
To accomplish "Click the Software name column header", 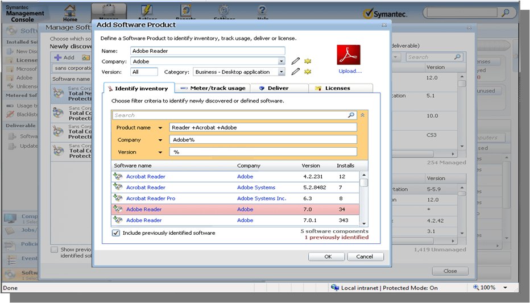I will coord(132,165).
